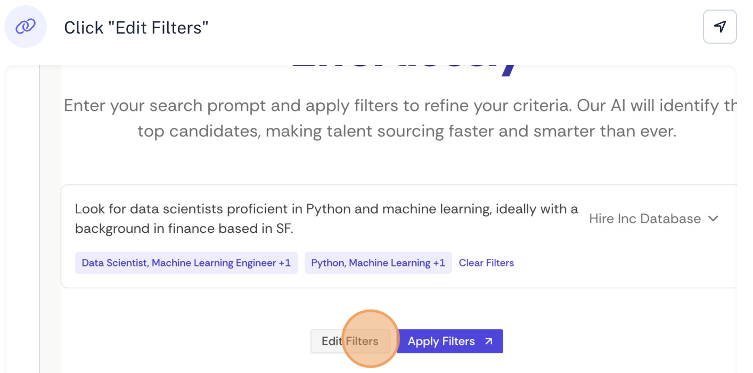This screenshot has width=753, height=373.
Task: Click the Clear Filters link
Action: coord(486,263)
